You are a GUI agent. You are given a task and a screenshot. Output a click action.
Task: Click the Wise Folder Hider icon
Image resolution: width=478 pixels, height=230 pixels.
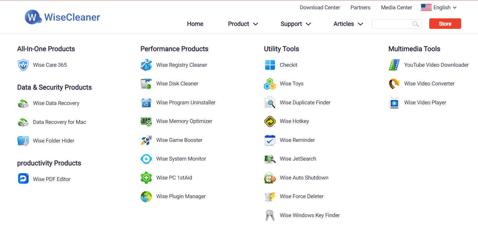pyautogui.click(x=23, y=141)
